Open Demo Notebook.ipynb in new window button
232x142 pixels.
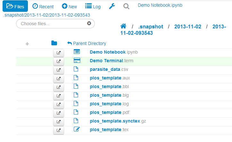click(58, 53)
